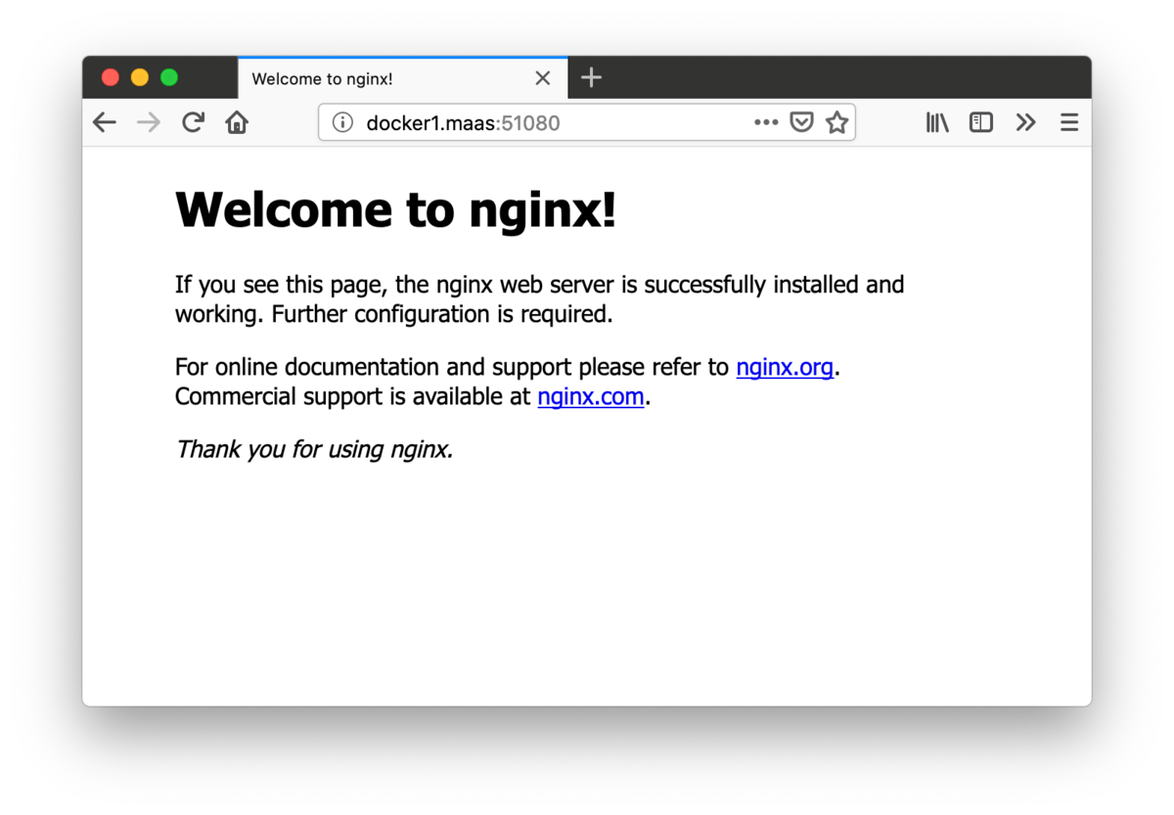Open the nginx.com commercial support link

591,396
